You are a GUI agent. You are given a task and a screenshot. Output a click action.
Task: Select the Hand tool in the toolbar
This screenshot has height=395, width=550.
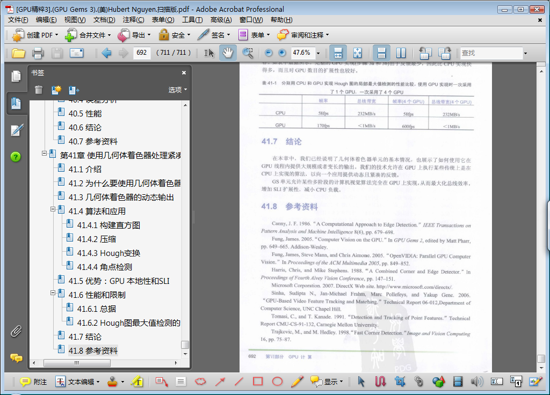pos(228,53)
